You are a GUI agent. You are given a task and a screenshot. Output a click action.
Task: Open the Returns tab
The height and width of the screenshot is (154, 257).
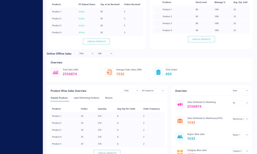point(109,98)
